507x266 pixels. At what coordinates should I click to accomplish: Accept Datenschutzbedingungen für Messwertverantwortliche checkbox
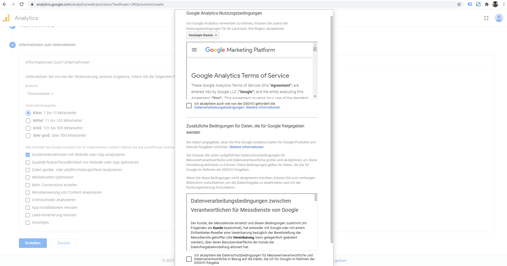pyautogui.click(x=189, y=259)
